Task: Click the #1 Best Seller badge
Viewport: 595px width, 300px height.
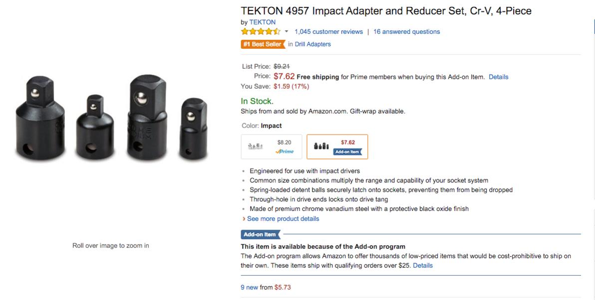Action: click(x=263, y=44)
